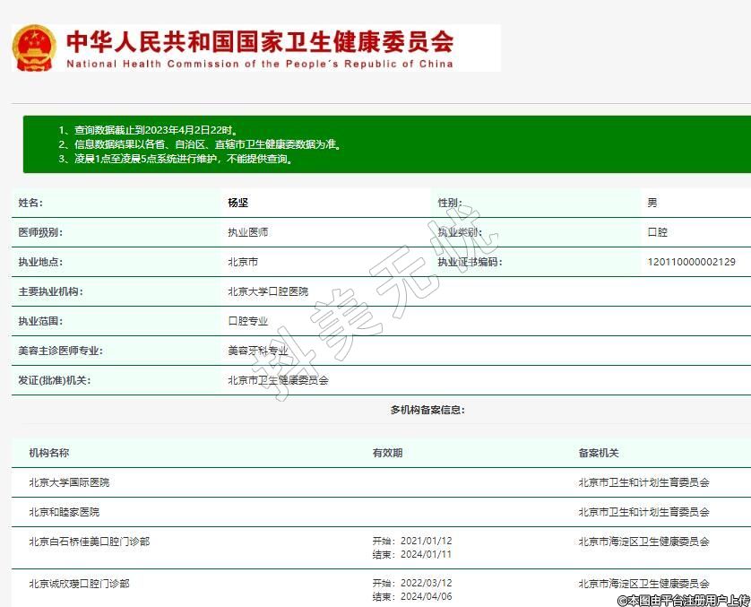The height and width of the screenshot is (607, 751).
Task: Select certificate number 120110000002129
Action: pyautogui.click(x=691, y=262)
